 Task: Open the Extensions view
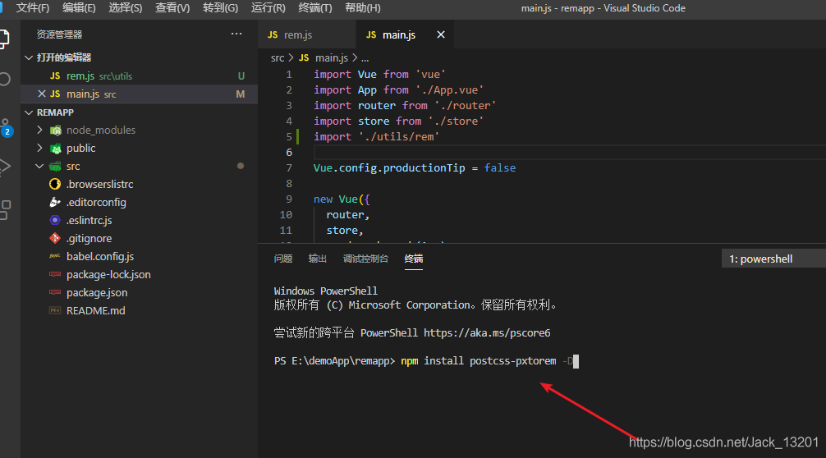(x=4, y=209)
